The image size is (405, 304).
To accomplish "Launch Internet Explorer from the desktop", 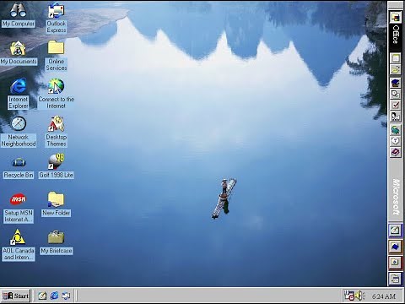I will (19, 94).
